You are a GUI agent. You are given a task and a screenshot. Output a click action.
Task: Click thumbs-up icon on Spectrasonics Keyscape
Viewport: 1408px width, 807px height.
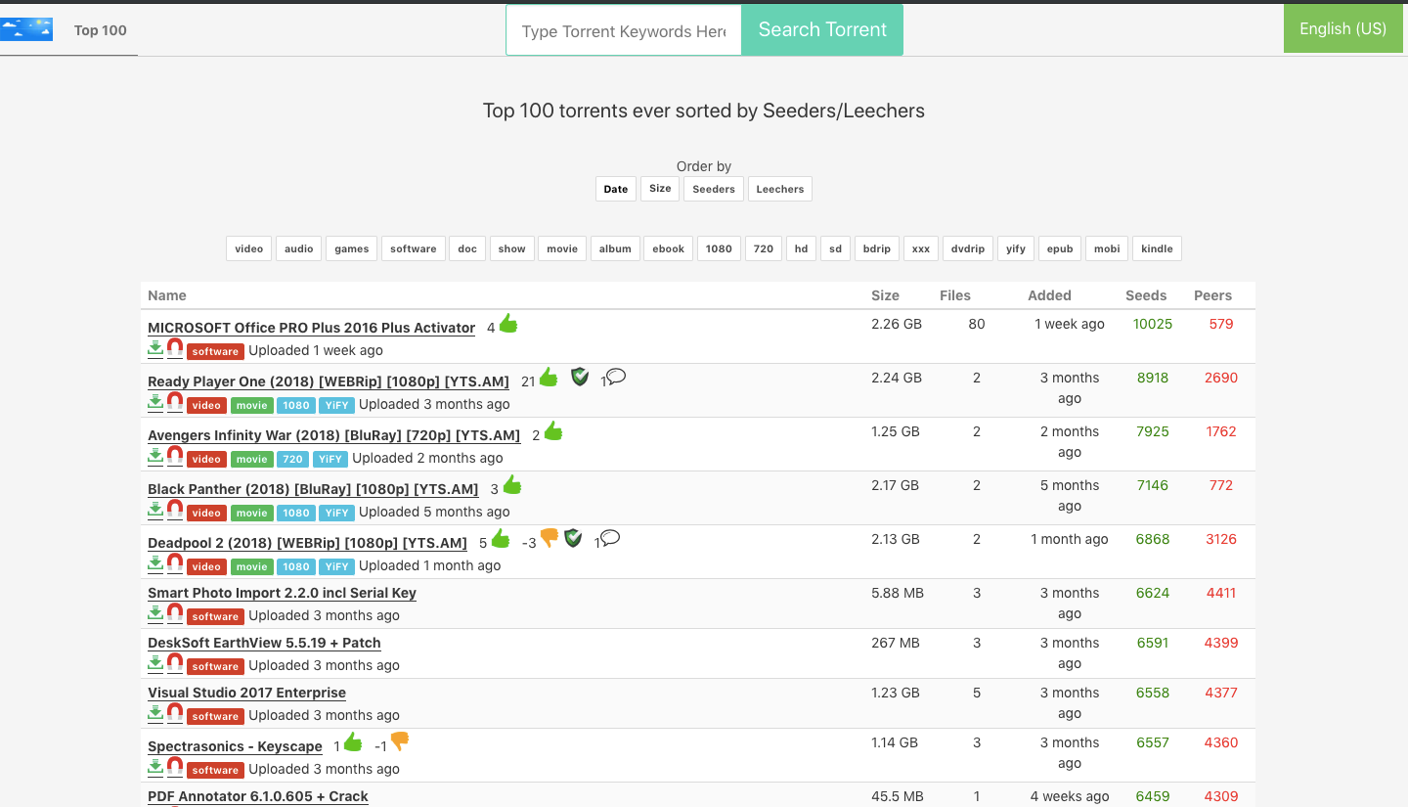click(x=353, y=742)
